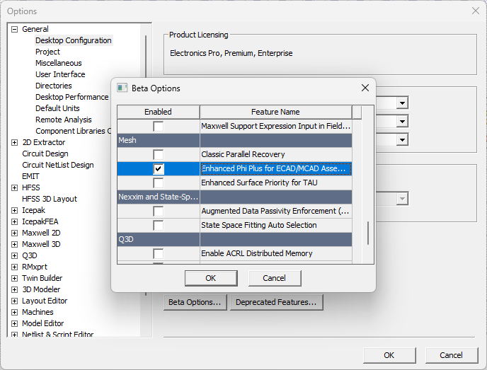Close the Options window
Screen dimensions: 487x370
coord(475,11)
